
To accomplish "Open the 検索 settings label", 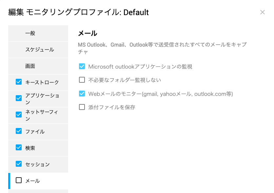I will pyautogui.click(x=30, y=148).
